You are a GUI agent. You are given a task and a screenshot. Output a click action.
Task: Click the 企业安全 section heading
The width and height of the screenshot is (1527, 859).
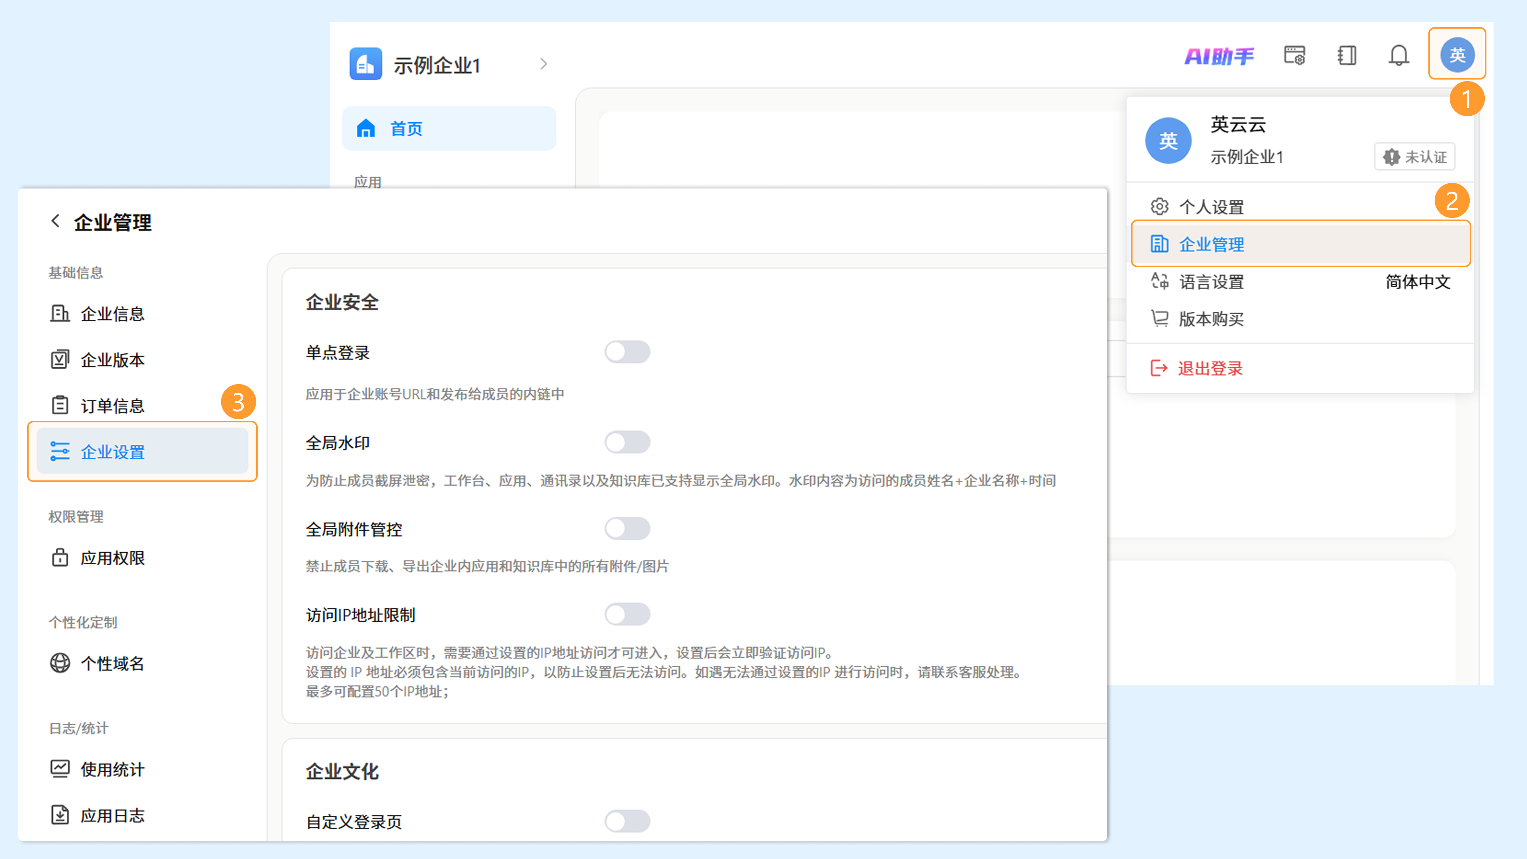click(x=342, y=302)
